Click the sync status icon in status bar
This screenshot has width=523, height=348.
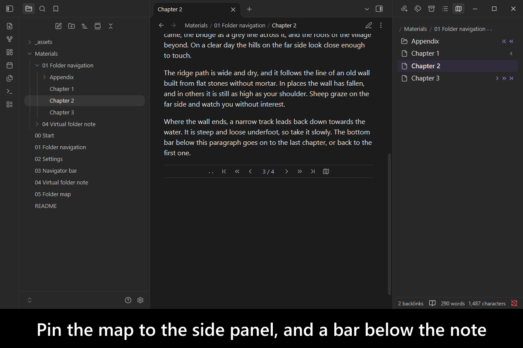(514, 303)
